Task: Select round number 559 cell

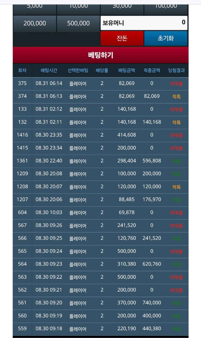Action: [x=22, y=328]
